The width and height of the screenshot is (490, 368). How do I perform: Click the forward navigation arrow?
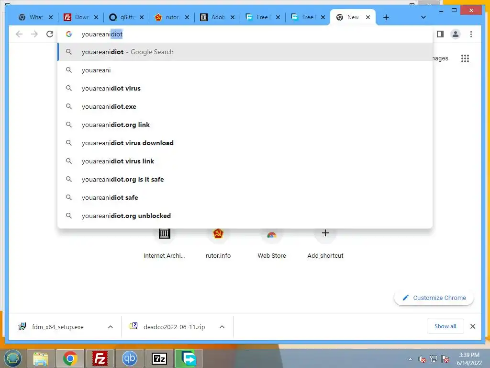click(x=34, y=34)
